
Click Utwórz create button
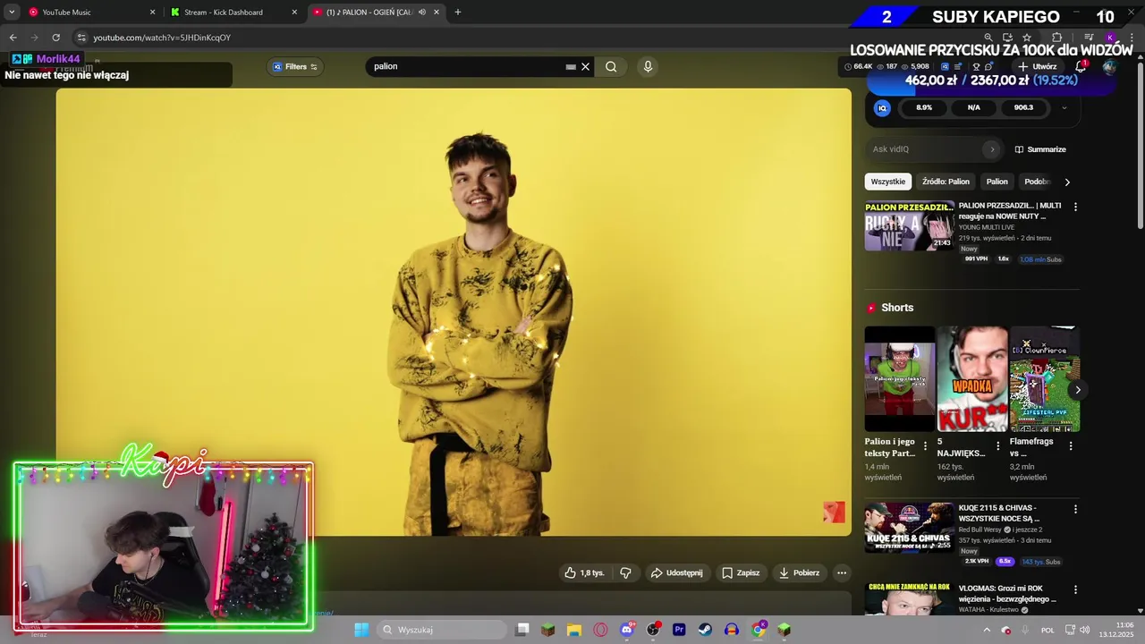pos(1037,66)
